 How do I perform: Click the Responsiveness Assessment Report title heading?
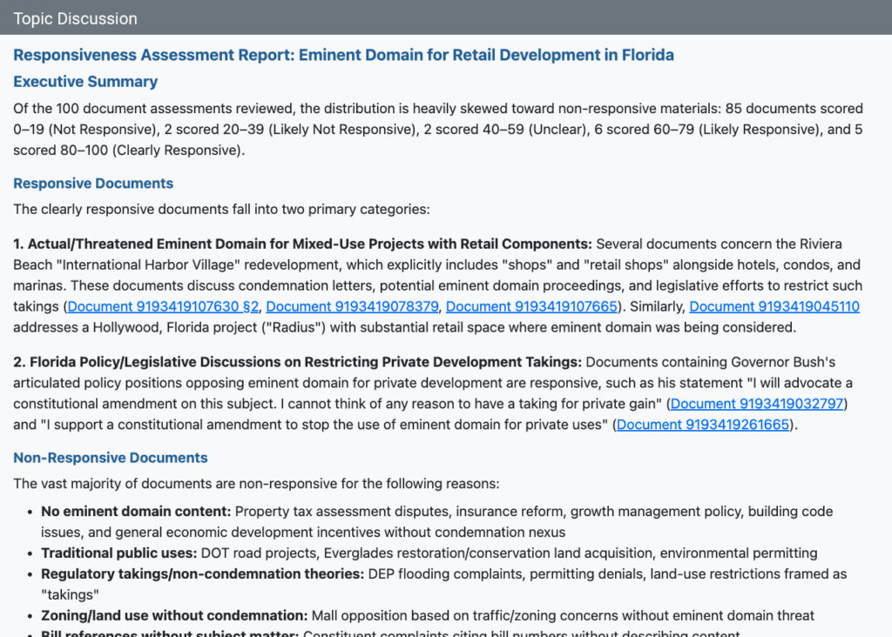343,55
